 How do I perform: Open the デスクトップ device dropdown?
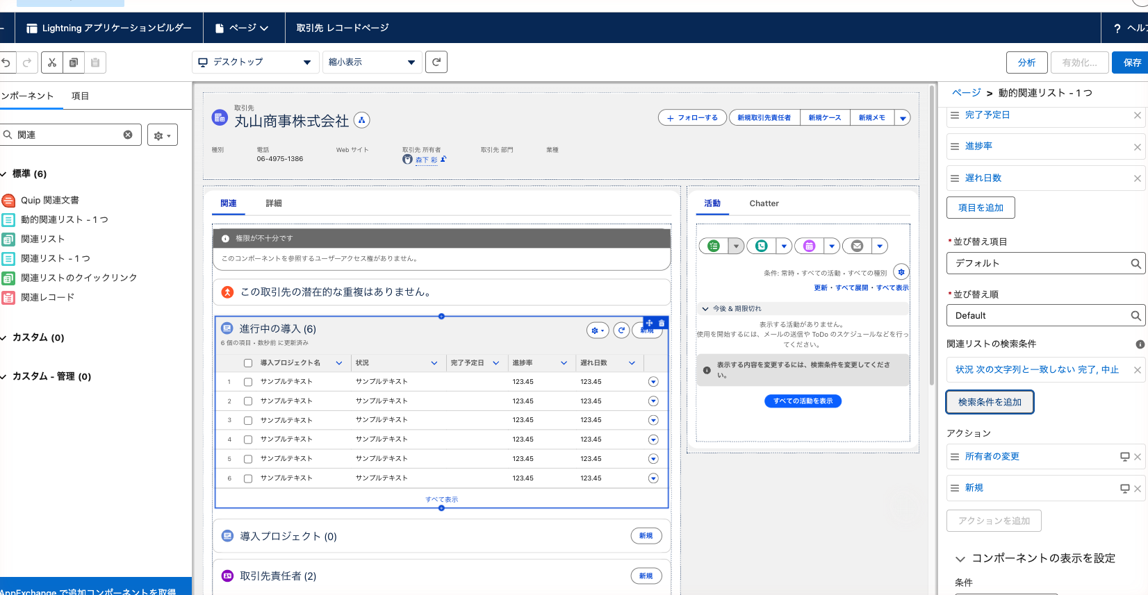[x=255, y=62]
